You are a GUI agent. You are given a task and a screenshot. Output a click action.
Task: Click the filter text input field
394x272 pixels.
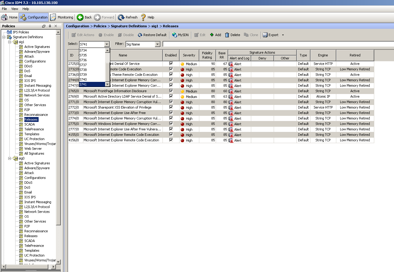[x=278, y=44]
